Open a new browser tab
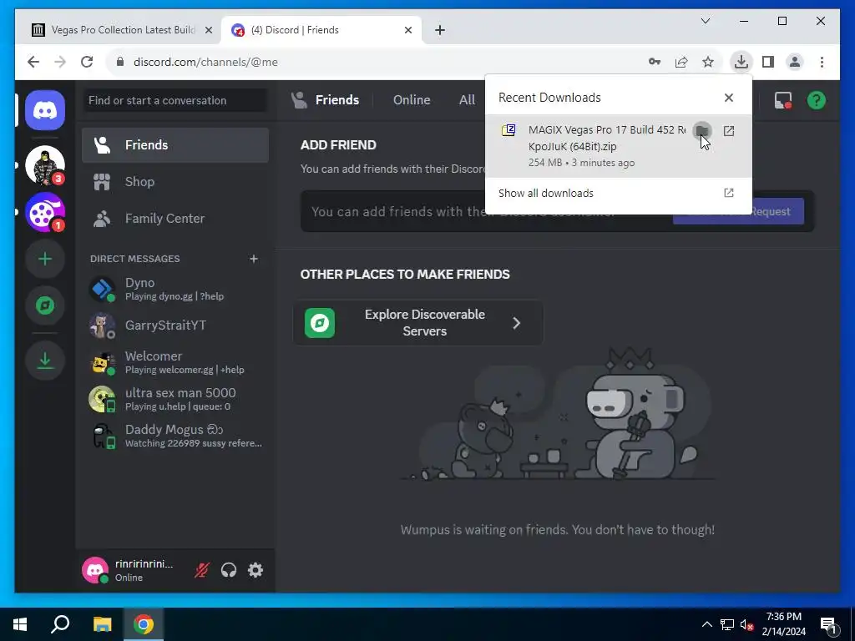The width and height of the screenshot is (855, 641). pos(440,31)
